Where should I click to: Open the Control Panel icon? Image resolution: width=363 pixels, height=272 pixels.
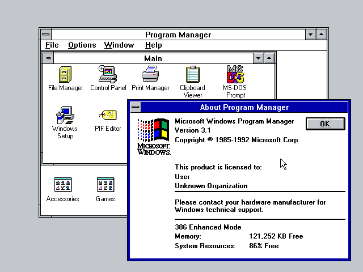[108, 74]
